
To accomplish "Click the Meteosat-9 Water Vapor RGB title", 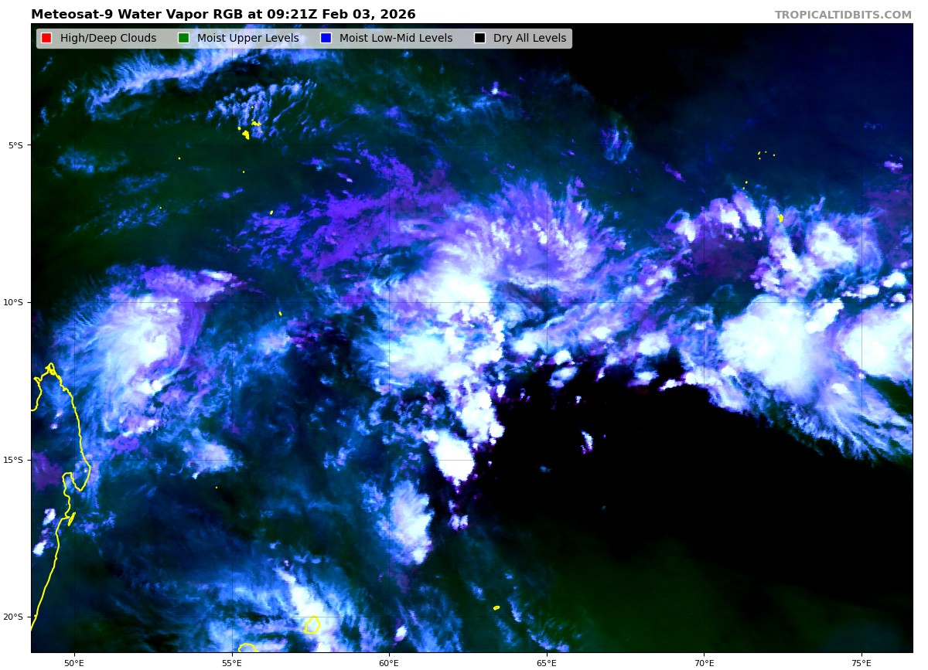I will [223, 15].
